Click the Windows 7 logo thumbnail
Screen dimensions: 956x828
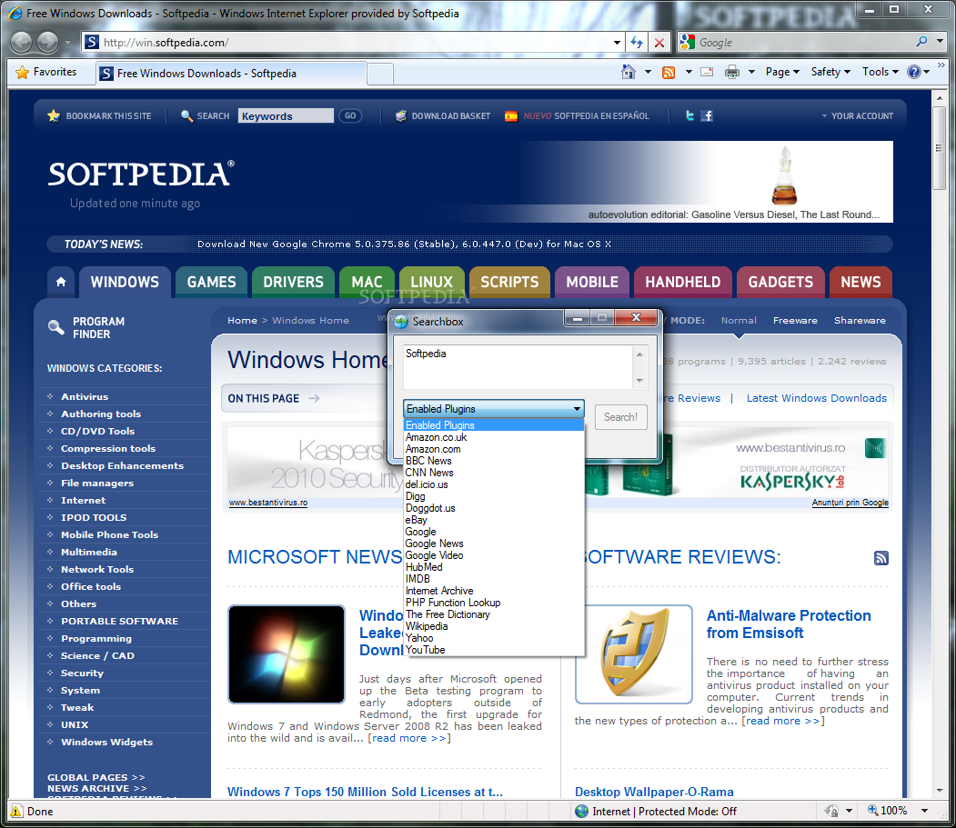pos(287,654)
